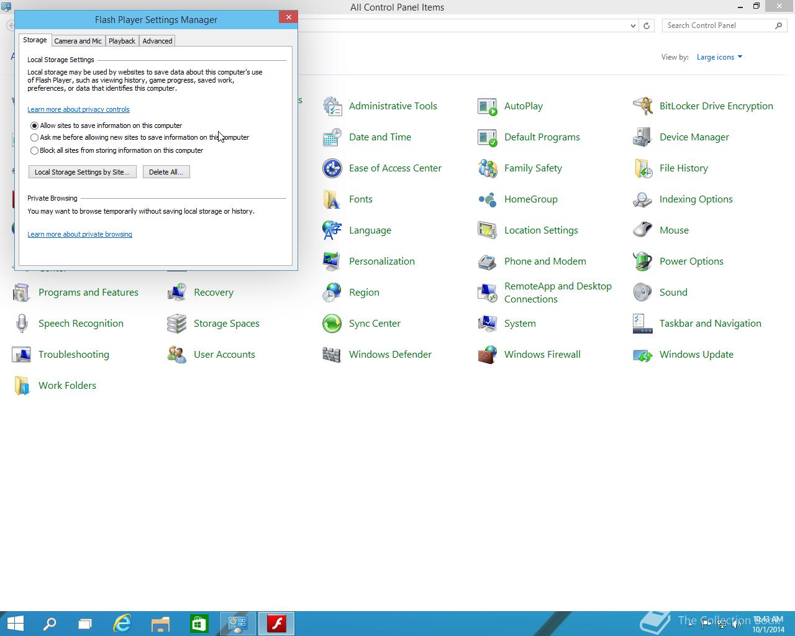Open File Explorer from the taskbar

tap(160, 624)
